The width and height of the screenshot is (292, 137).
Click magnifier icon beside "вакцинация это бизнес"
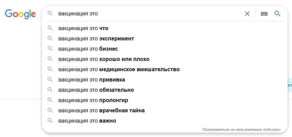(50, 49)
